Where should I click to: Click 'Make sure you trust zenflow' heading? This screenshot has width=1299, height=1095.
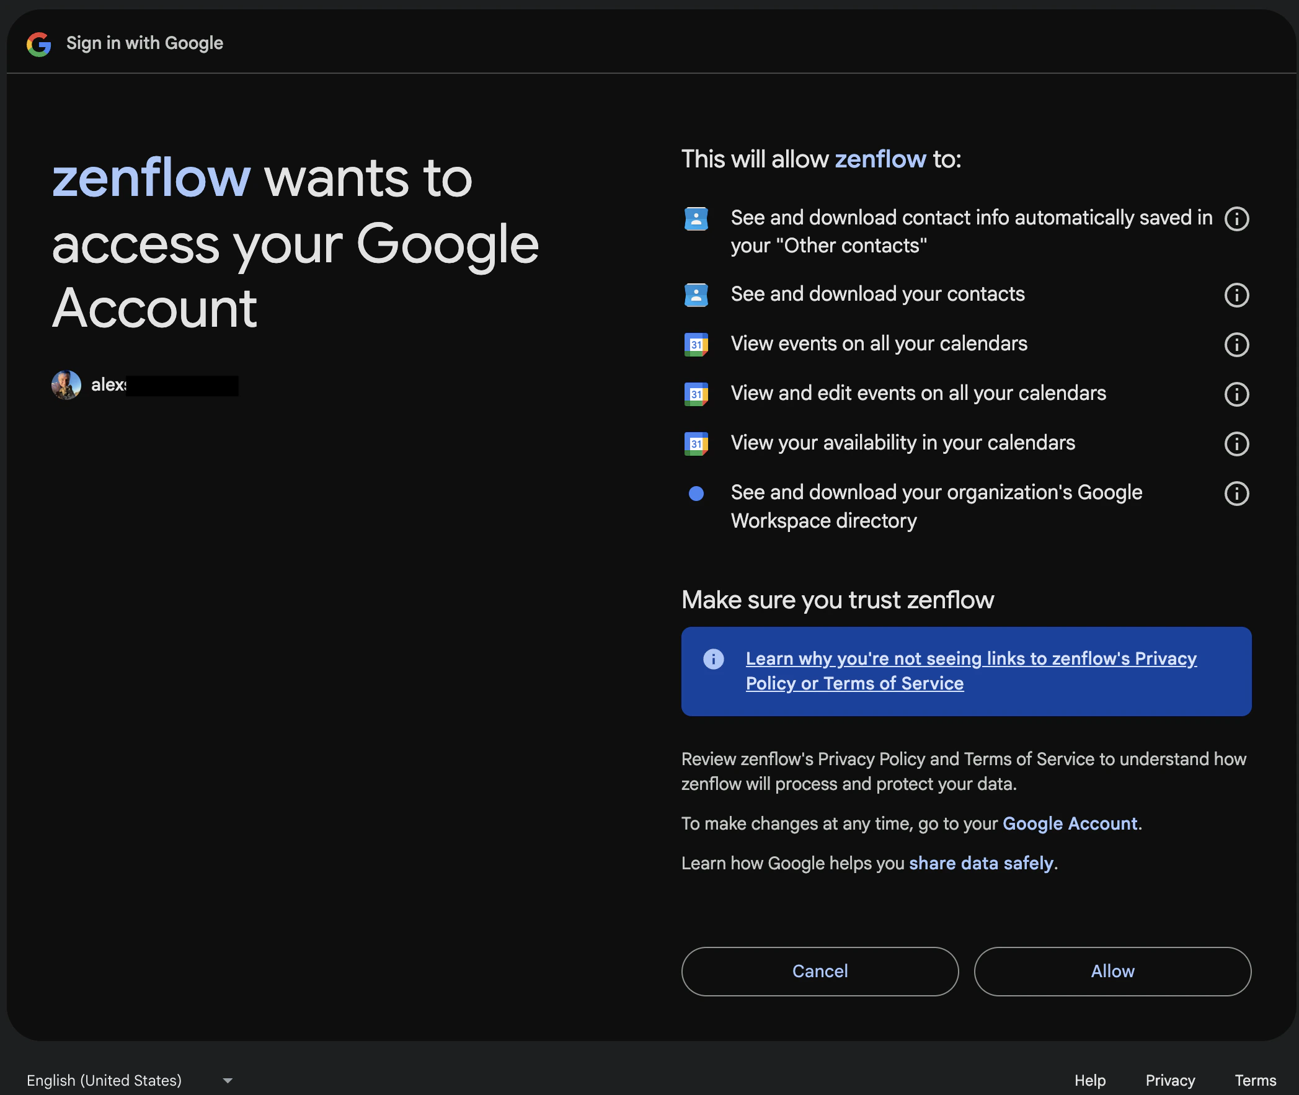click(837, 600)
